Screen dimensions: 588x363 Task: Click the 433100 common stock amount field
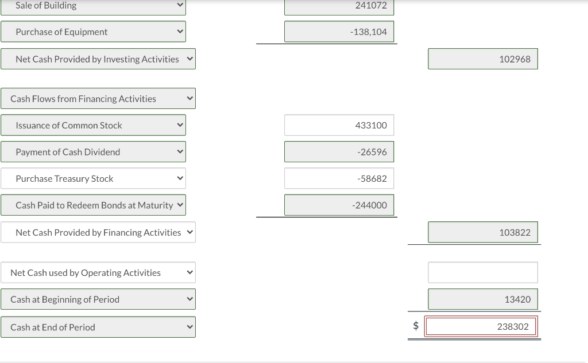(339, 125)
